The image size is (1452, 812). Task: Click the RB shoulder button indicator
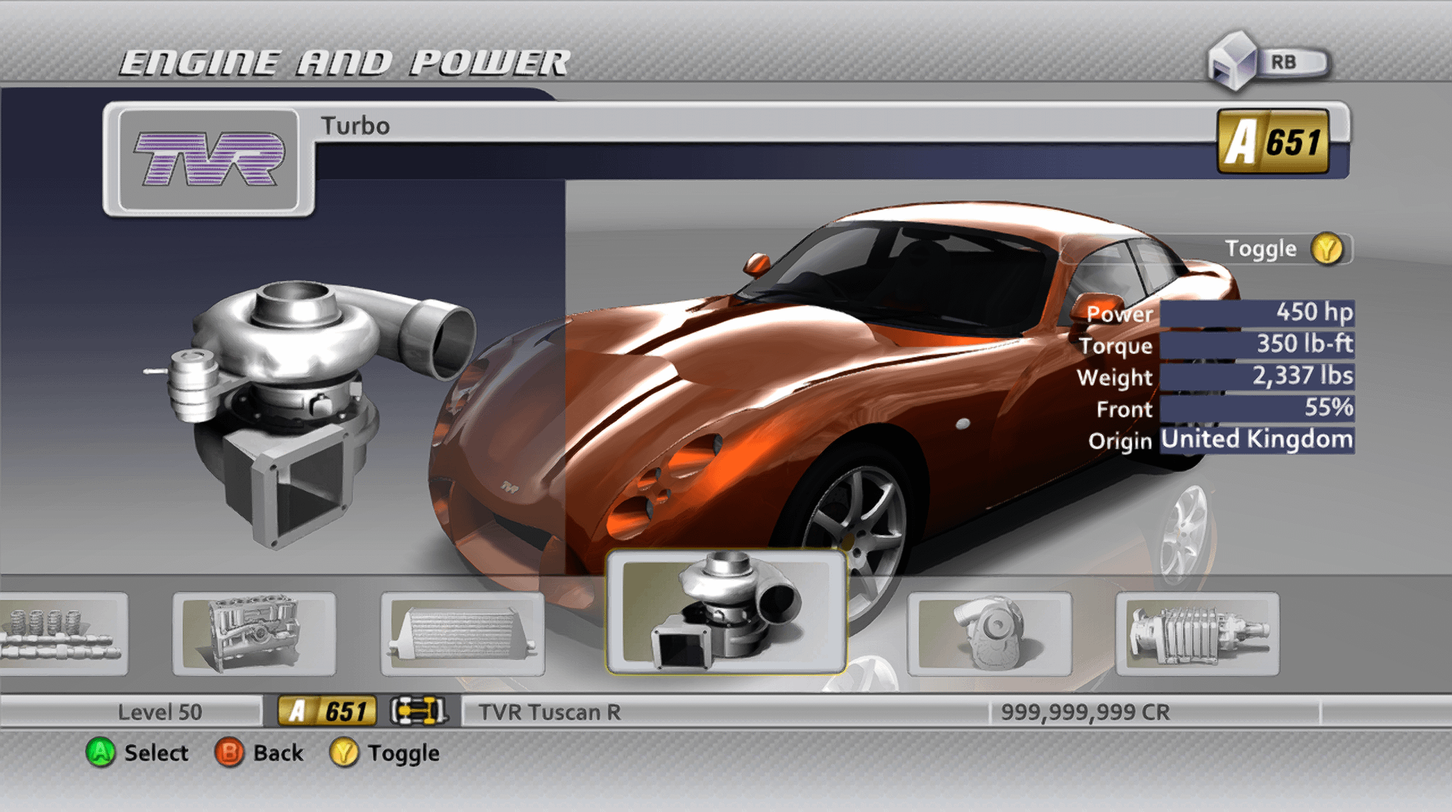(1270, 62)
